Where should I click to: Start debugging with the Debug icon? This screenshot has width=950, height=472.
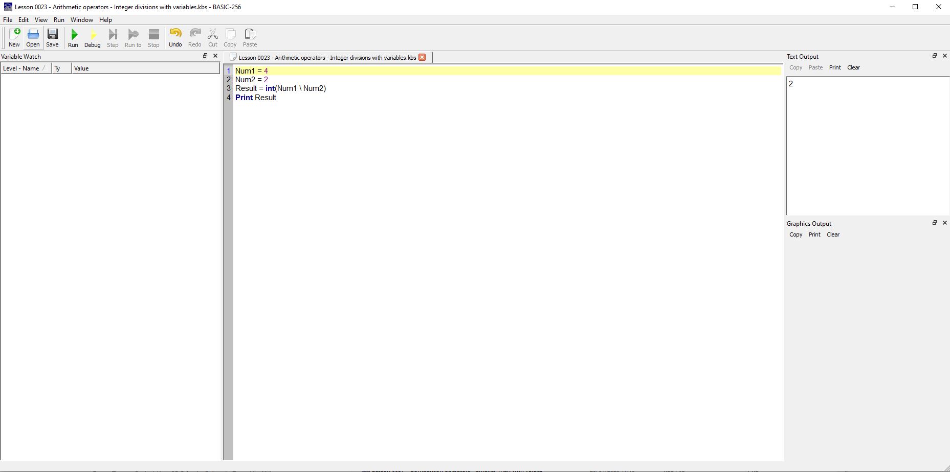[x=93, y=38]
